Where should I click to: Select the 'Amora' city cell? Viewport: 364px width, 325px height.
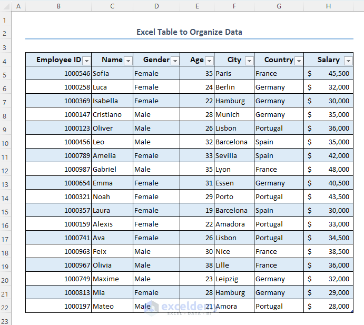[x=234, y=306]
